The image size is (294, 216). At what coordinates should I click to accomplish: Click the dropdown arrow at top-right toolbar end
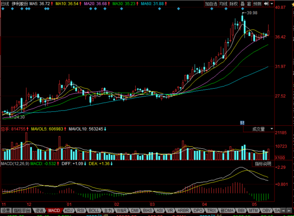click(x=271, y=3)
